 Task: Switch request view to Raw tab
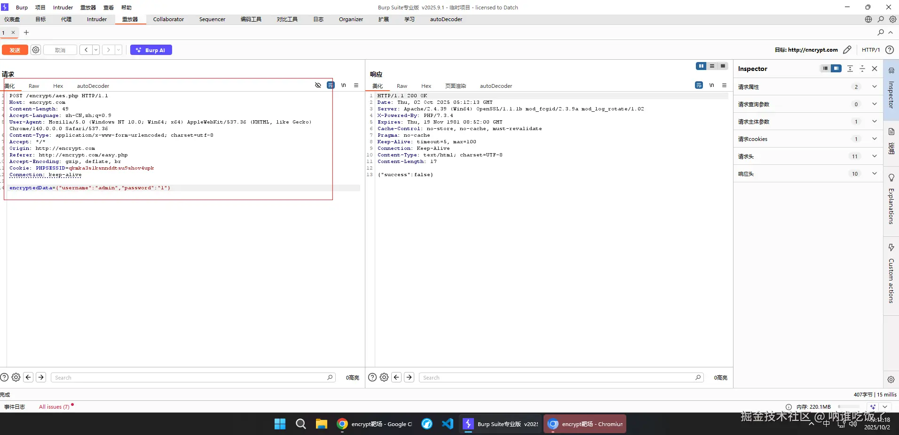[x=34, y=86]
